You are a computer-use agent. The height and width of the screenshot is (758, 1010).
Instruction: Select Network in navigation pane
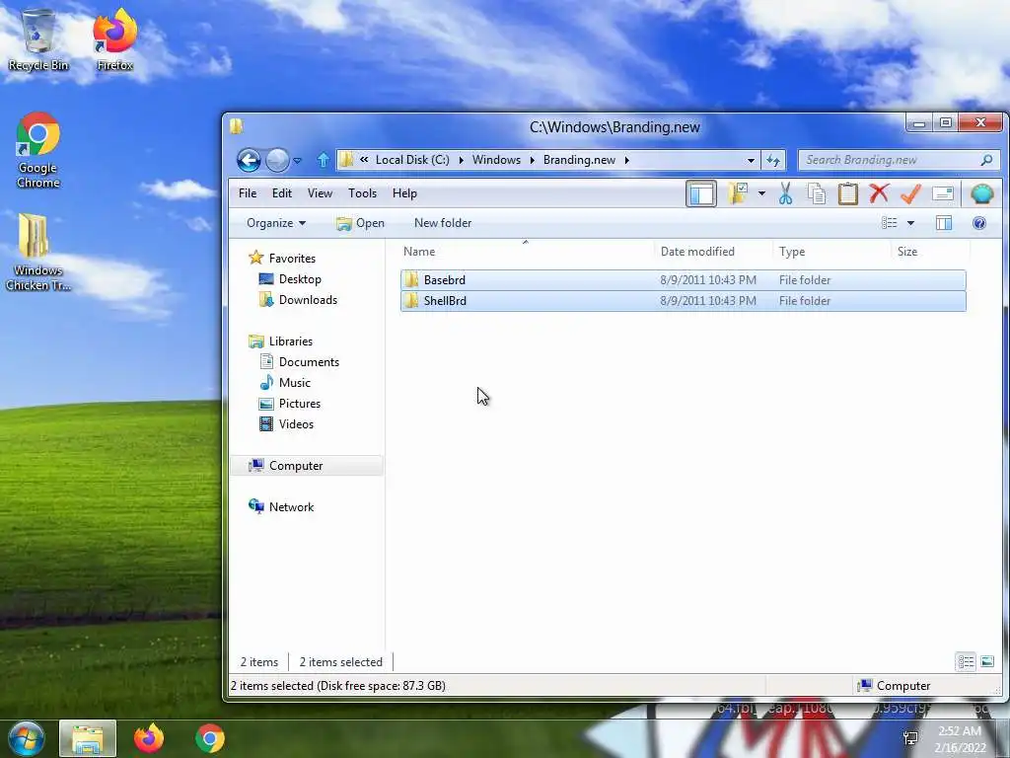pyautogui.click(x=281, y=507)
